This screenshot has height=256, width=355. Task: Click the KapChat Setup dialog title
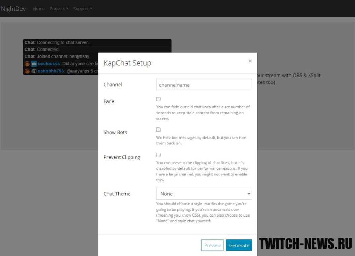(x=127, y=63)
